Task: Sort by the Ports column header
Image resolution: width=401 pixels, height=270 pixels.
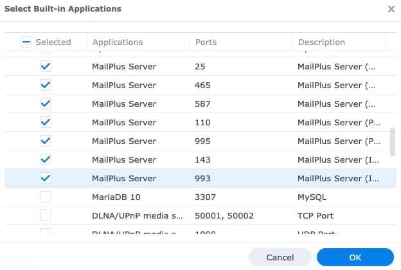Action: 206,42
